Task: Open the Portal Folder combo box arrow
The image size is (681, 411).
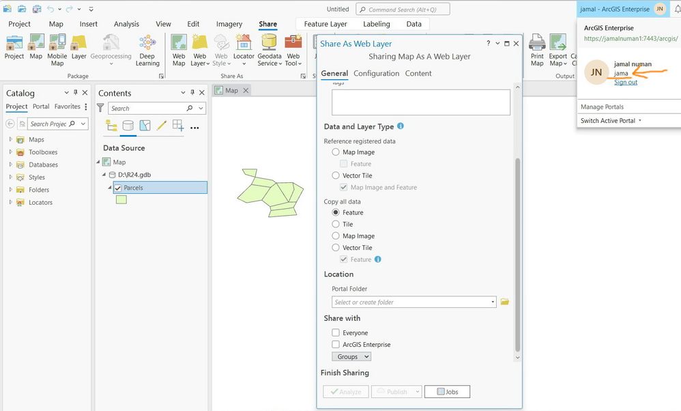Action: click(493, 302)
